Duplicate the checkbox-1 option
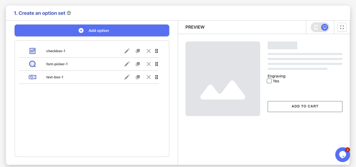Image resolution: width=356 pixels, height=167 pixels. coord(138,51)
